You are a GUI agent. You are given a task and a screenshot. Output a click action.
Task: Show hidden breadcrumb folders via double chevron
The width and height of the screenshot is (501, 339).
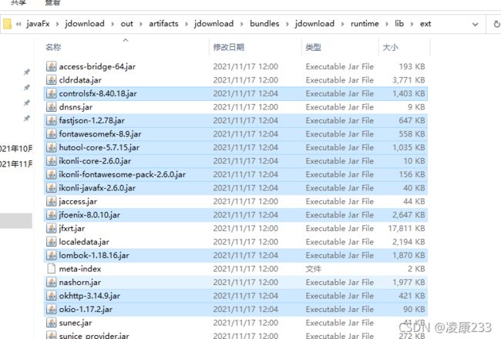pyautogui.click(x=18, y=24)
